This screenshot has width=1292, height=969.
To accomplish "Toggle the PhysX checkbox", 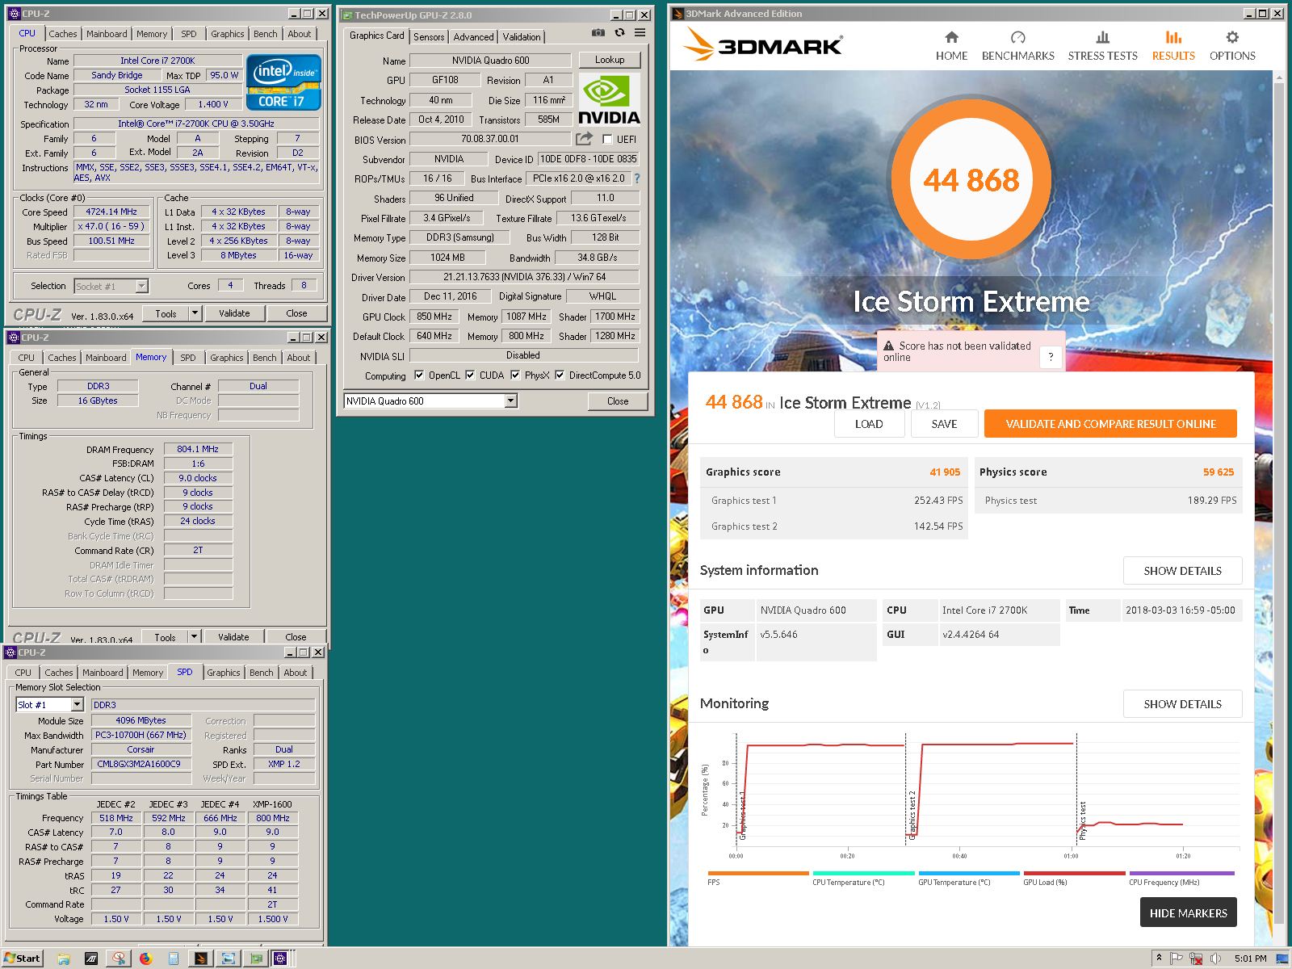I will click(515, 375).
